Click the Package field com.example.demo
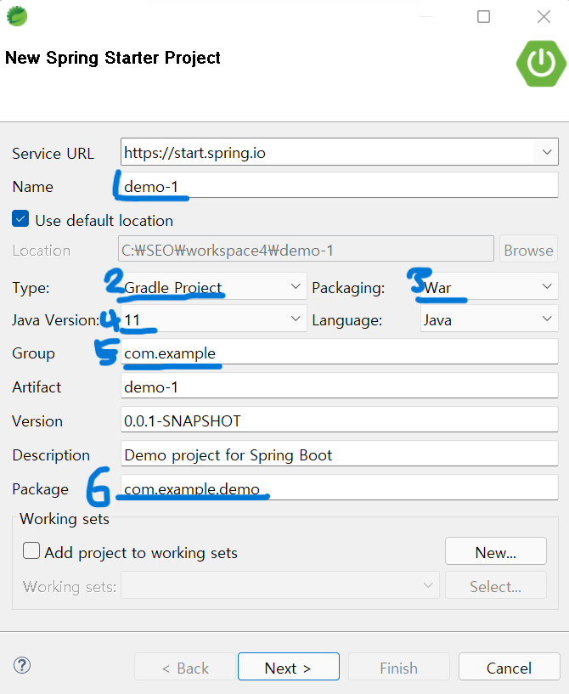The height and width of the screenshot is (694, 569). point(340,488)
